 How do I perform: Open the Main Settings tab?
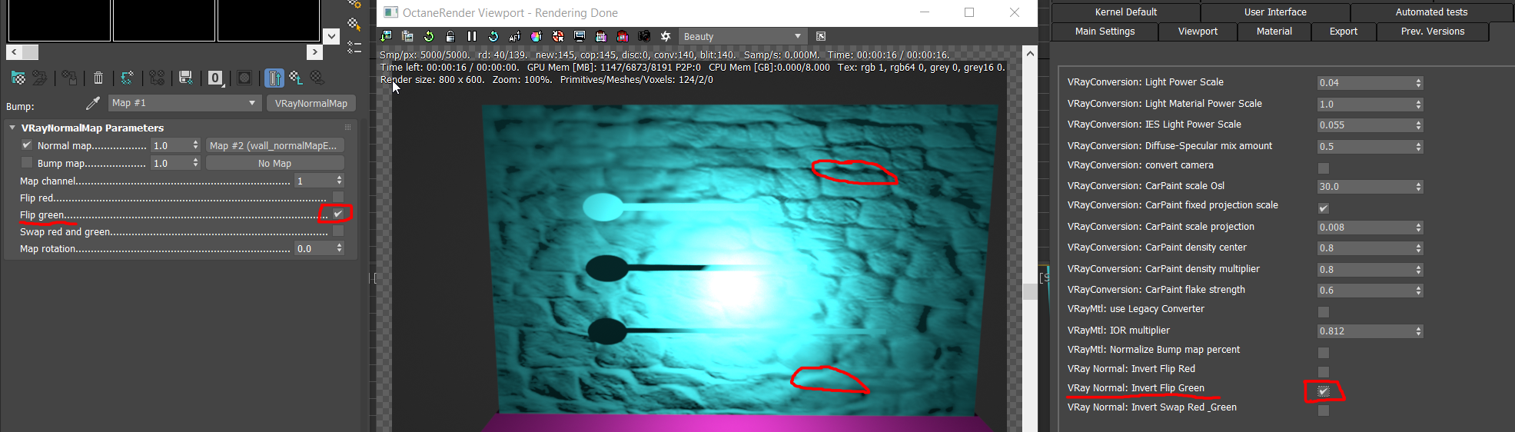1105,32
